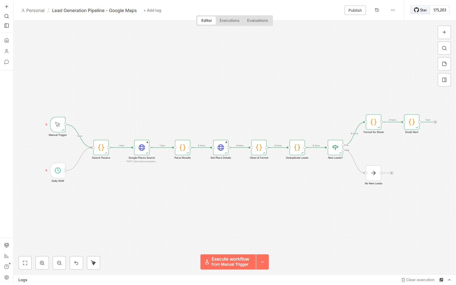The width and height of the screenshot is (456, 285).
Task: Toggle the overview sidebar panel
Action: coord(444,79)
